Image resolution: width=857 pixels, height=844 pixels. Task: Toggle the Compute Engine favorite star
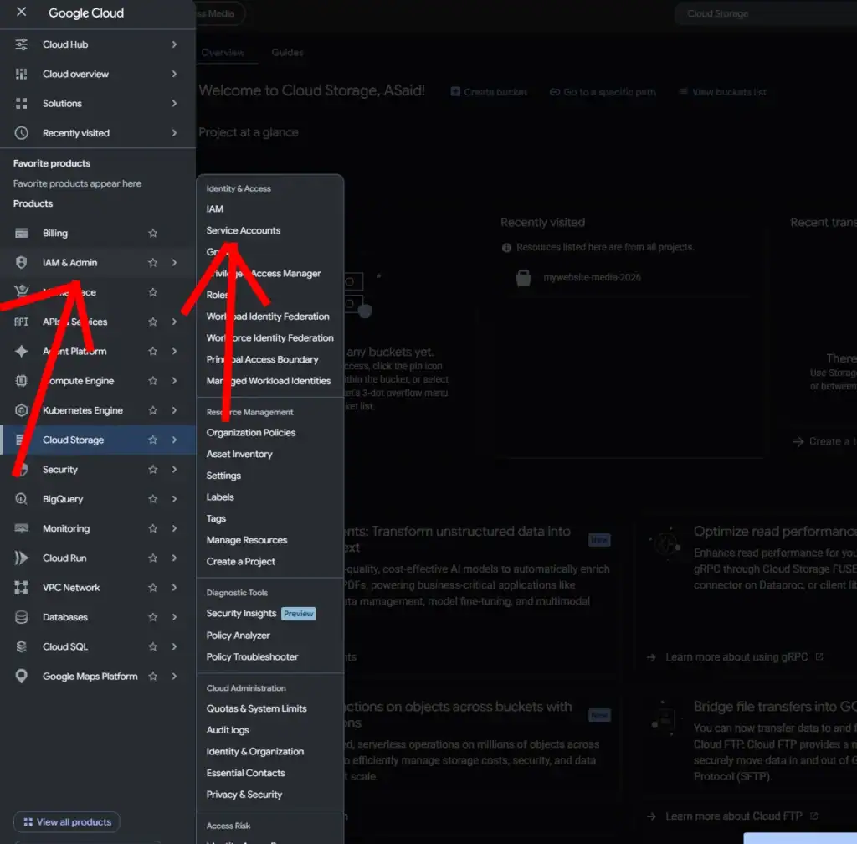pos(152,380)
